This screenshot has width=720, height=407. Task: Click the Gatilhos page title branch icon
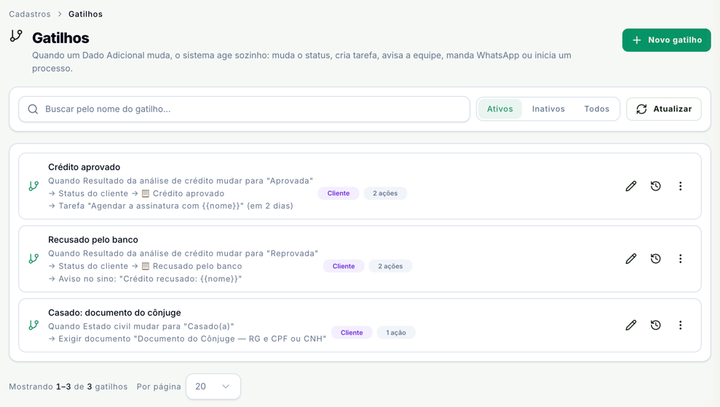[16, 36]
